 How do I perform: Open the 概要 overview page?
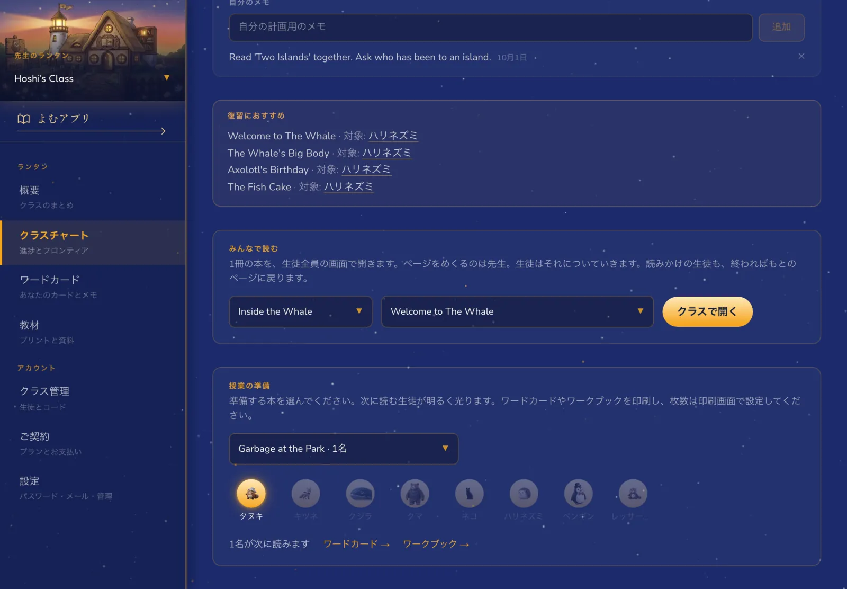click(93, 197)
